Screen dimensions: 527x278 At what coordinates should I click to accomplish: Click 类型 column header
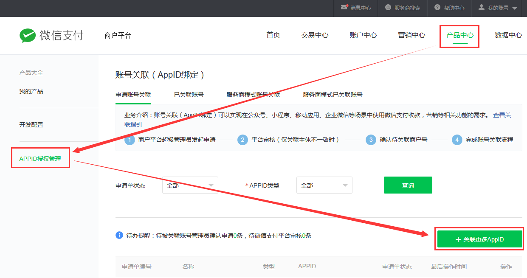pos(269,267)
